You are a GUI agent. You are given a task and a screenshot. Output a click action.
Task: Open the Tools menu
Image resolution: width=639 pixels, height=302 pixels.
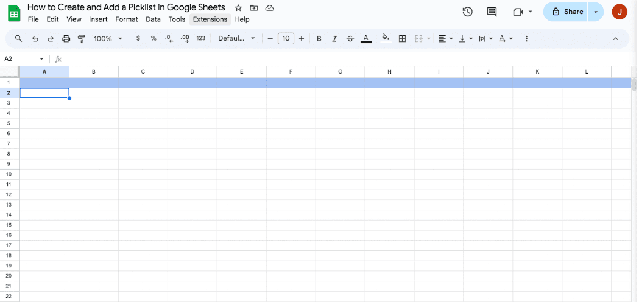(177, 19)
